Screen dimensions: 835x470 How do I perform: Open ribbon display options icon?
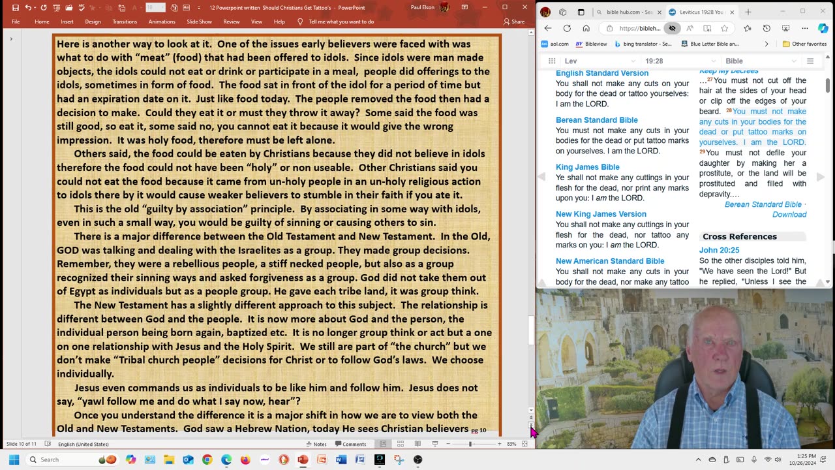pyautogui.click(x=464, y=7)
